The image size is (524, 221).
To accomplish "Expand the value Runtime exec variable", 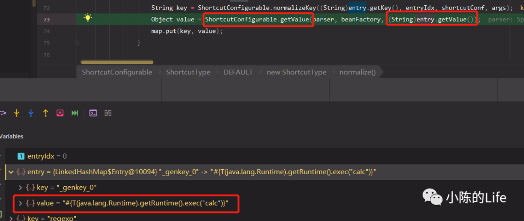I will point(20,203).
